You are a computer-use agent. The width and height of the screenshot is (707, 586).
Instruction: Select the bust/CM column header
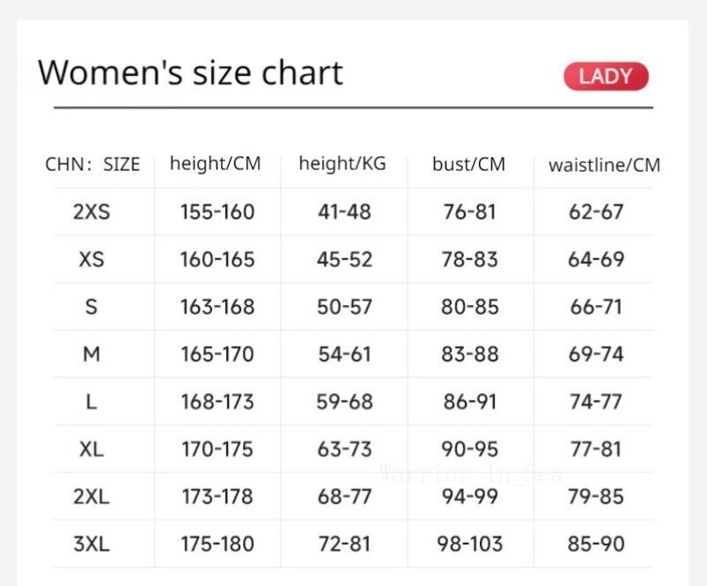(469, 165)
